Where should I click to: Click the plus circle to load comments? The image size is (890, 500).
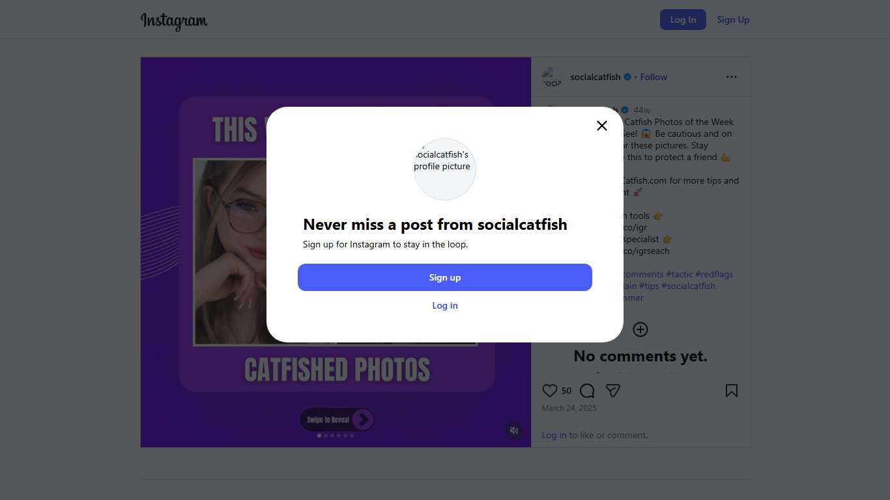point(640,329)
